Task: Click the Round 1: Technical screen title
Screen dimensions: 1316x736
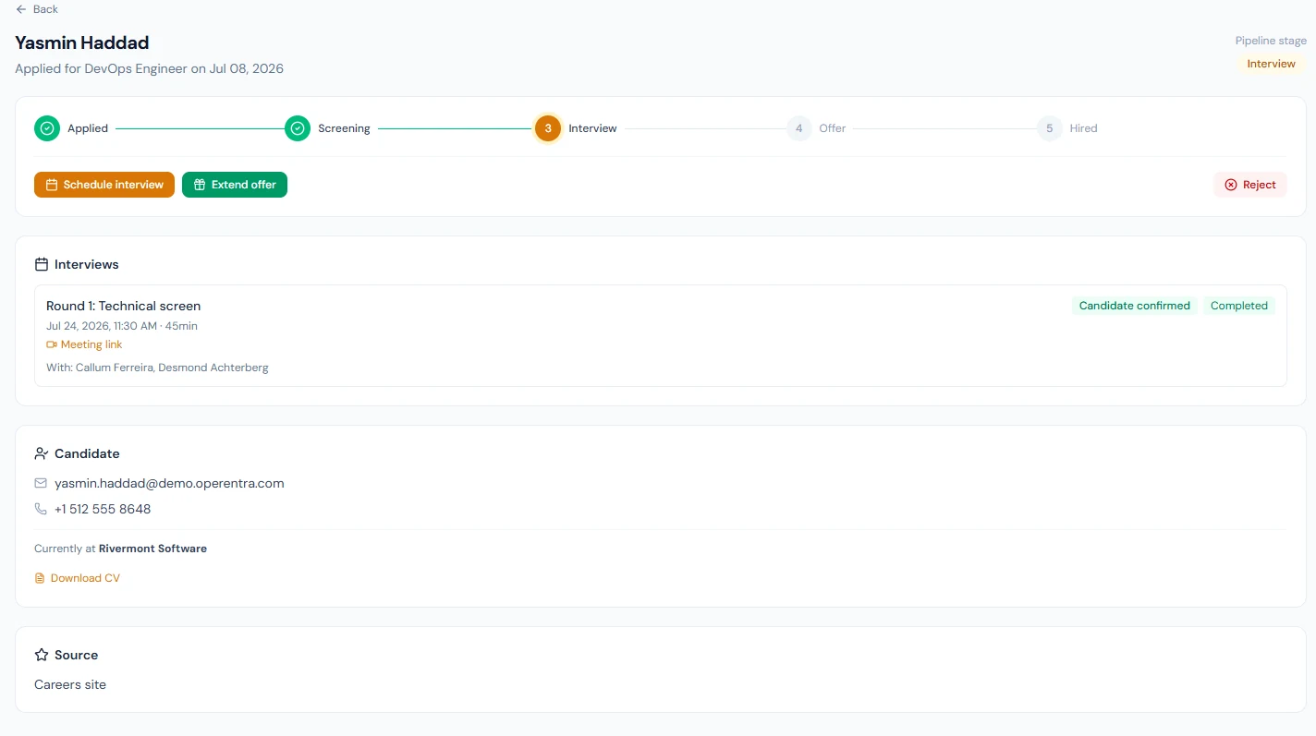Action: click(x=123, y=306)
